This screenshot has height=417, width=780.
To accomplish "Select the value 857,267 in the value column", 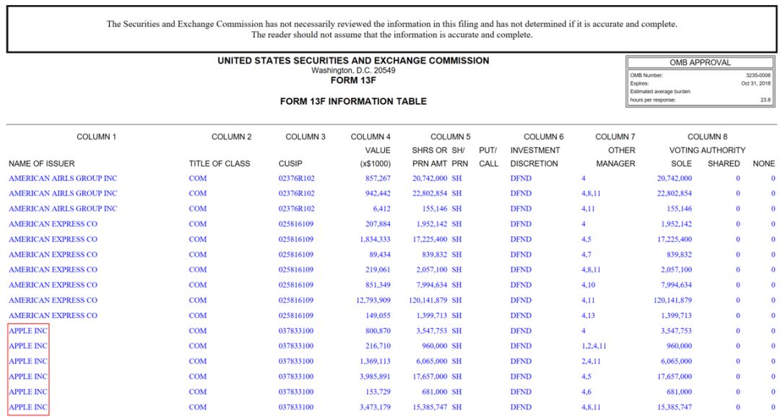I will [378, 178].
